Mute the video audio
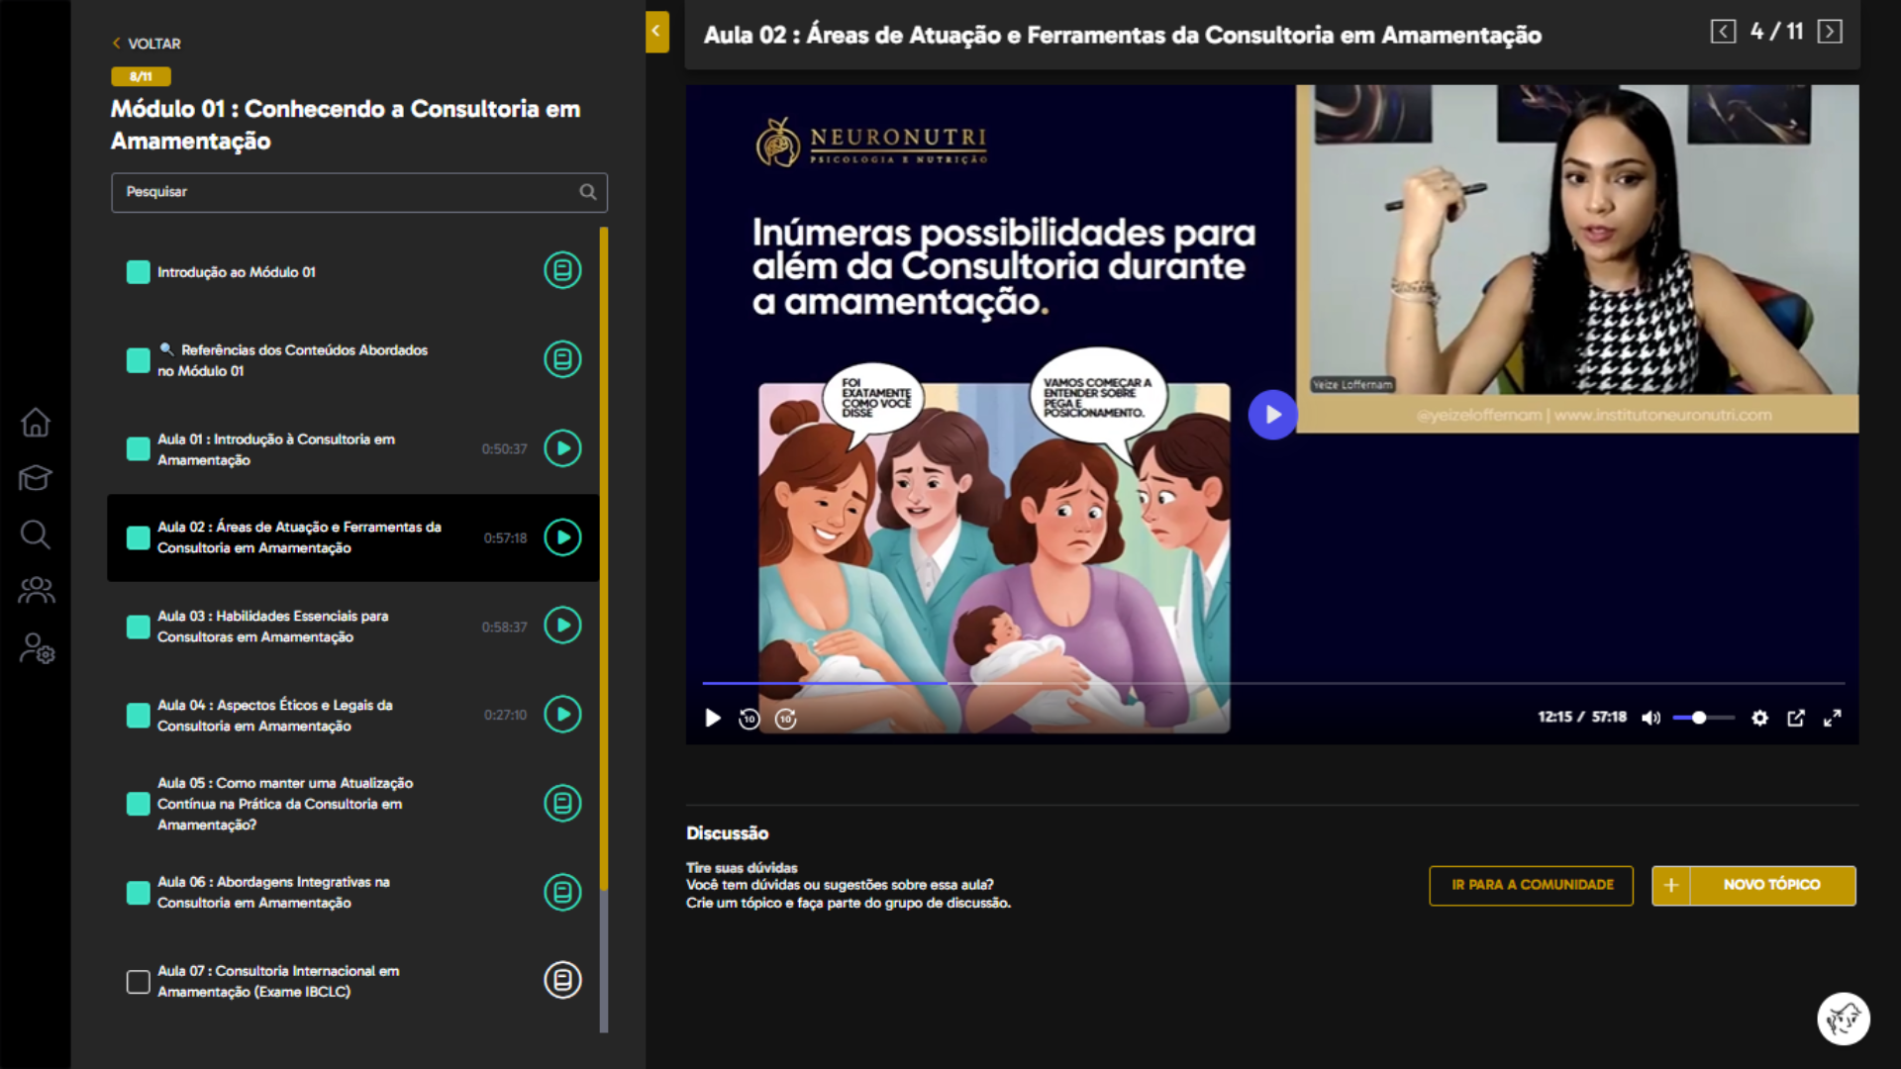The image size is (1901, 1069). click(1651, 718)
